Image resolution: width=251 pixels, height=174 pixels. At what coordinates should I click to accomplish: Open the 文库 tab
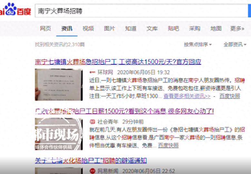click(x=152, y=28)
